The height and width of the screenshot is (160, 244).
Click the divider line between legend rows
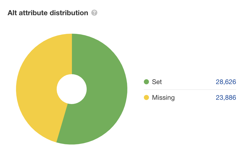coord(190,90)
